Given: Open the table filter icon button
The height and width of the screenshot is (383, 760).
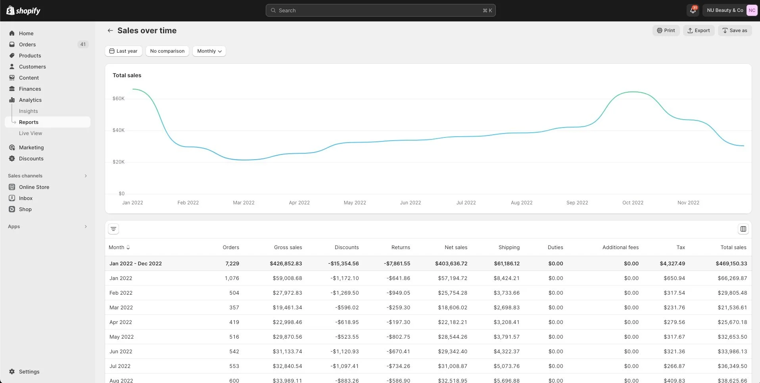Looking at the screenshot, I should [113, 229].
